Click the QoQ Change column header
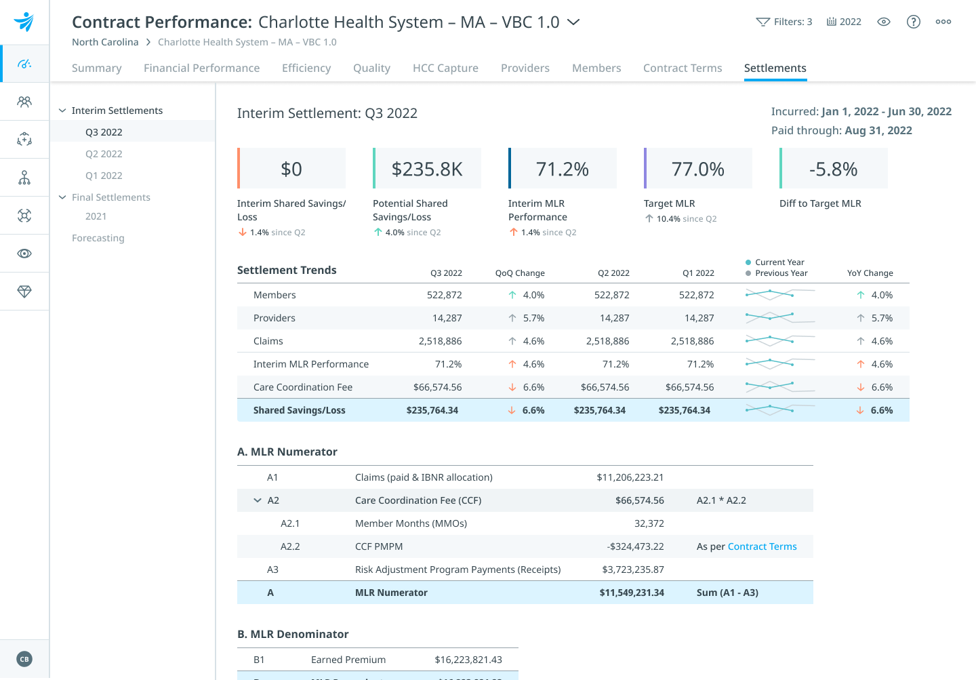Image resolution: width=976 pixels, height=680 pixels. tap(520, 273)
